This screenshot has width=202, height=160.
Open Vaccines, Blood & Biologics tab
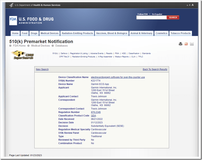(x=112, y=33)
